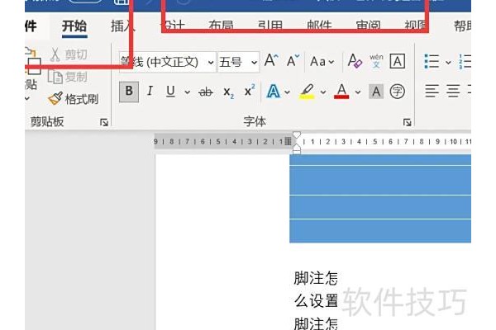
Task: Switch to 开始 Home tab
Action: (x=74, y=26)
